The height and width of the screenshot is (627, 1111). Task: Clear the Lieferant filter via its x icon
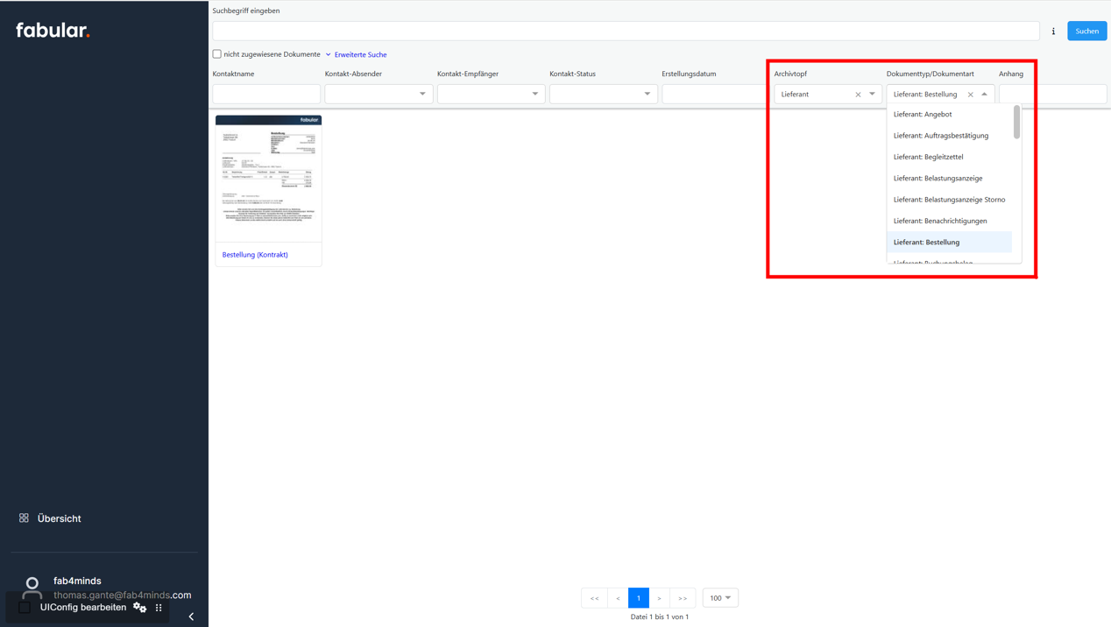point(857,94)
